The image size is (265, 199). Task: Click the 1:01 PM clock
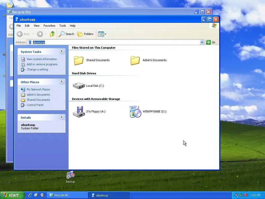(255, 195)
